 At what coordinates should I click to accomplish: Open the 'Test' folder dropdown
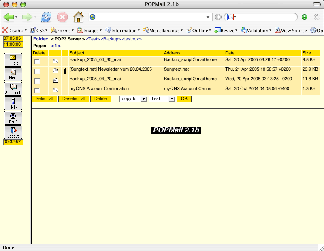point(162,99)
